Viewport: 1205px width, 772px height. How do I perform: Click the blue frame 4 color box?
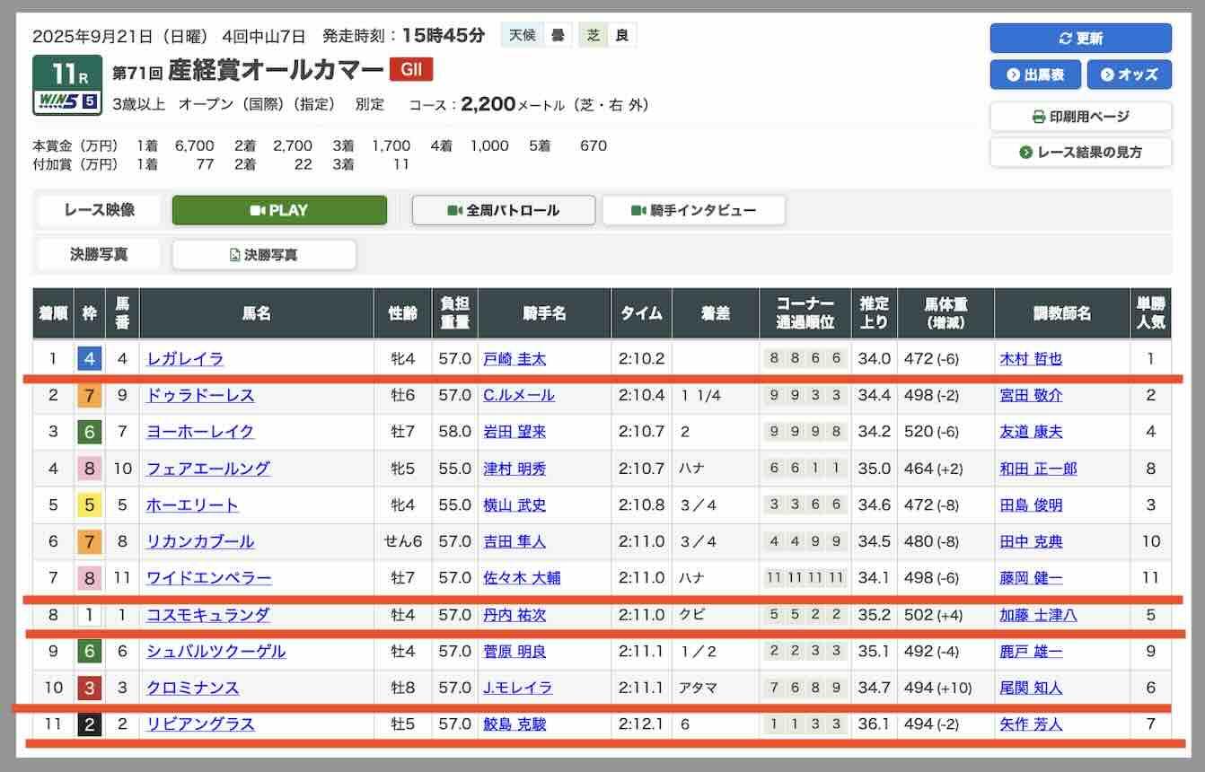[x=89, y=359]
